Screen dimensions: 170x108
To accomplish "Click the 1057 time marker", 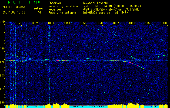I will coord(116,23).
